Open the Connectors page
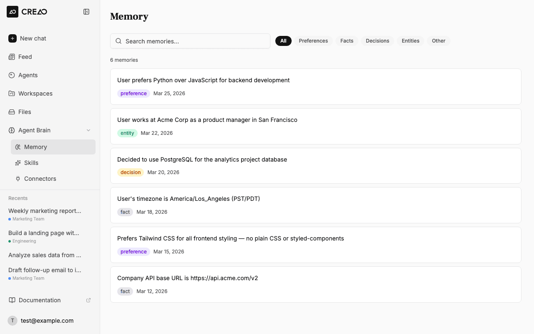 click(53, 179)
